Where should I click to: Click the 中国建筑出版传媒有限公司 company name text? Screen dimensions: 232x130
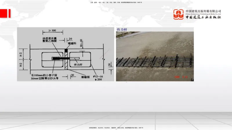(x=204, y=11)
